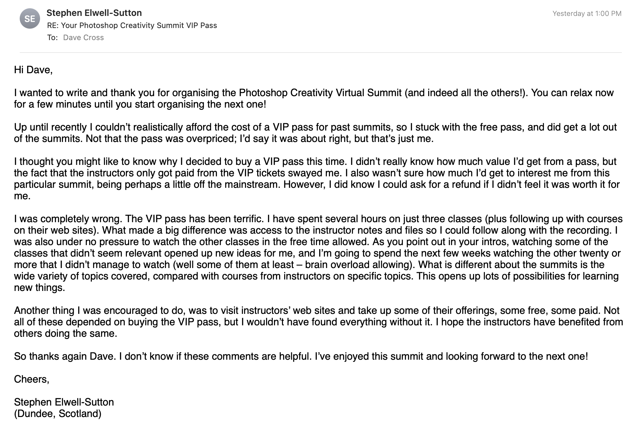Click the email subject line text
Image resolution: width=639 pixels, height=431 pixels.
(x=132, y=25)
